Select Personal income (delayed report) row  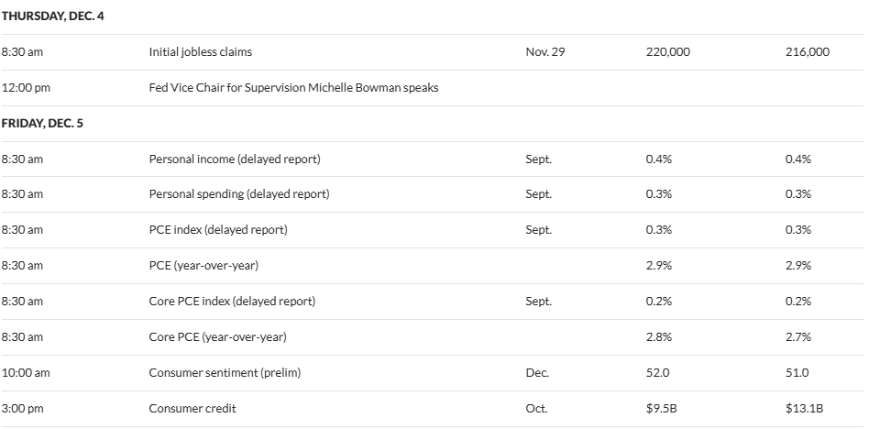pyautogui.click(x=234, y=159)
